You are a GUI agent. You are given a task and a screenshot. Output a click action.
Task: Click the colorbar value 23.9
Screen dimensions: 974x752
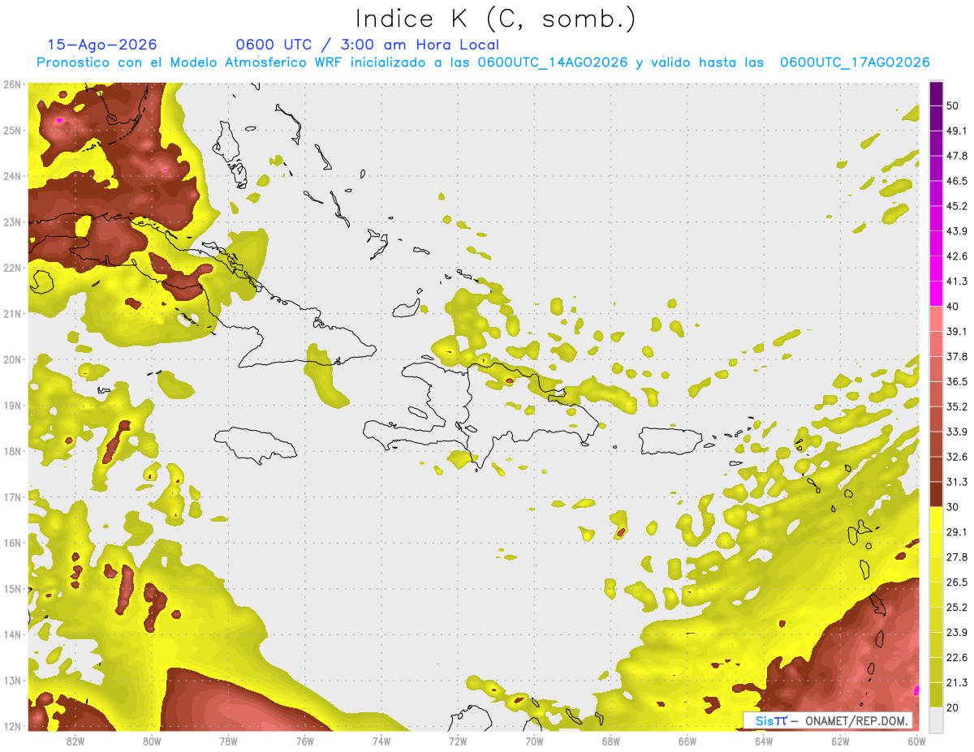coord(957,633)
